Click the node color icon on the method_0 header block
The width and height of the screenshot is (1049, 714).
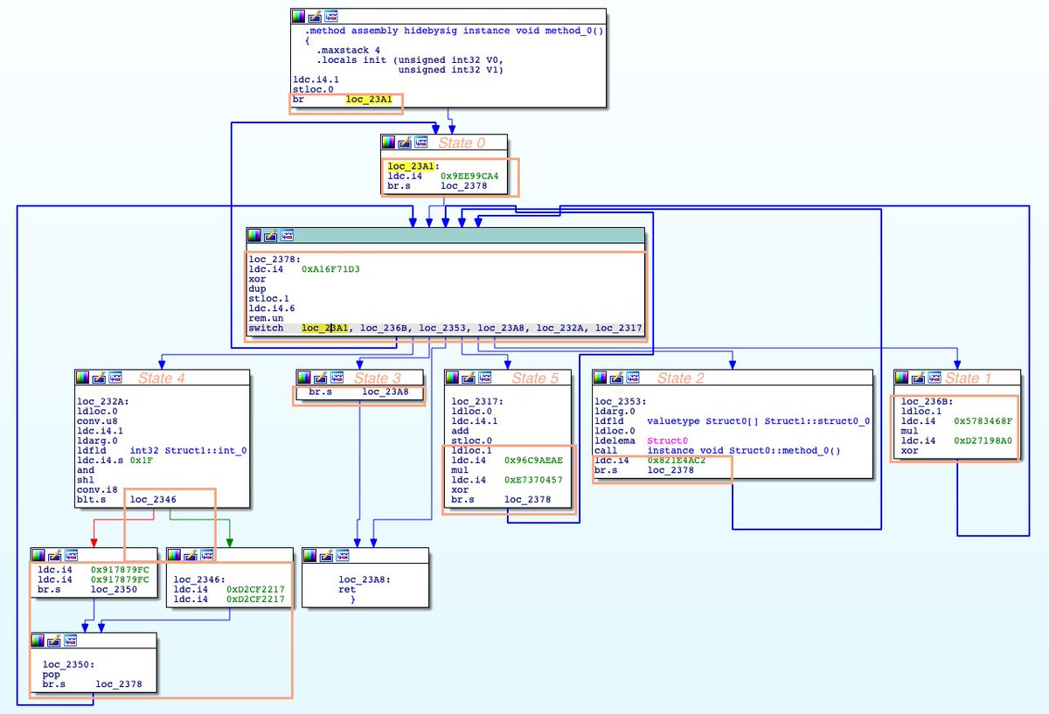pos(299,16)
